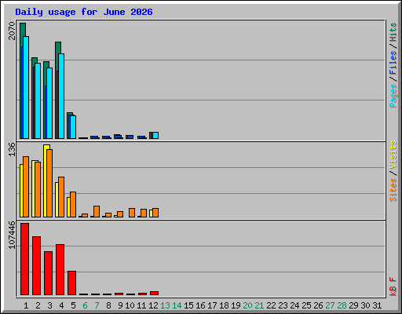Click the red KB bar for day 5
This screenshot has height=314, width=402.
click(71, 283)
